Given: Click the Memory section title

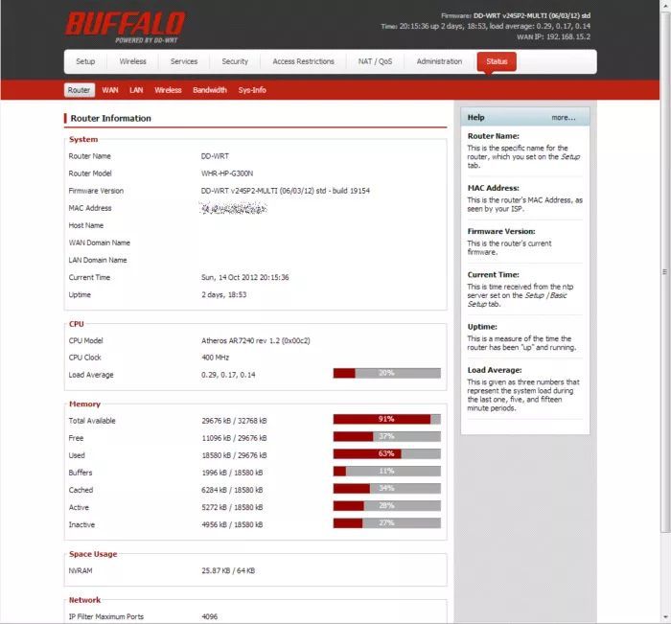Looking at the screenshot, I should [84, 404].
